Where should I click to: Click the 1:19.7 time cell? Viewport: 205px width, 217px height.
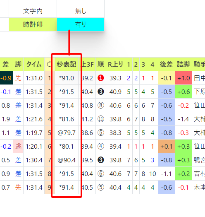(x=34, y=133)
